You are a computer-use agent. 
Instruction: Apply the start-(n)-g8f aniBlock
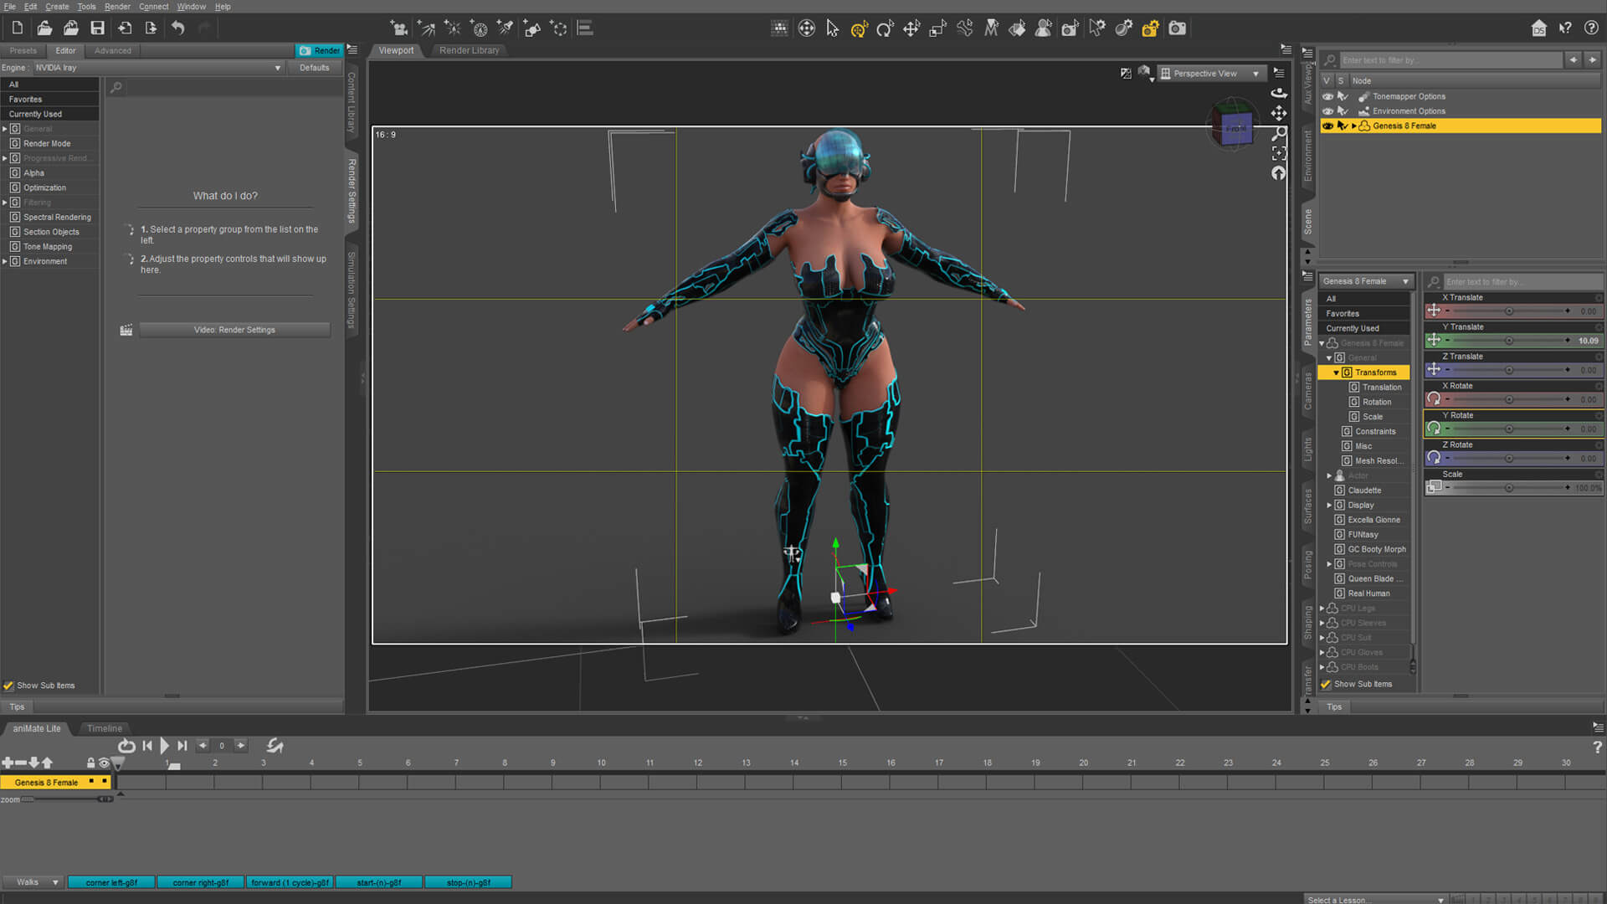click(379, 882)
